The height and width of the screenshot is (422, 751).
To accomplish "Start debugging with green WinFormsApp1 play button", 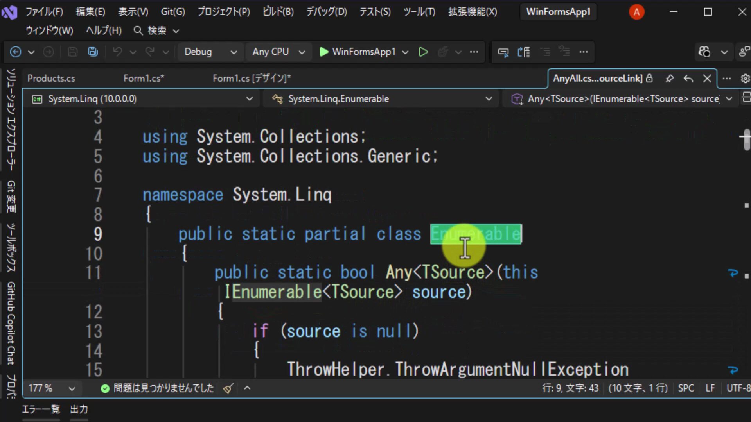I will [358, 52].
